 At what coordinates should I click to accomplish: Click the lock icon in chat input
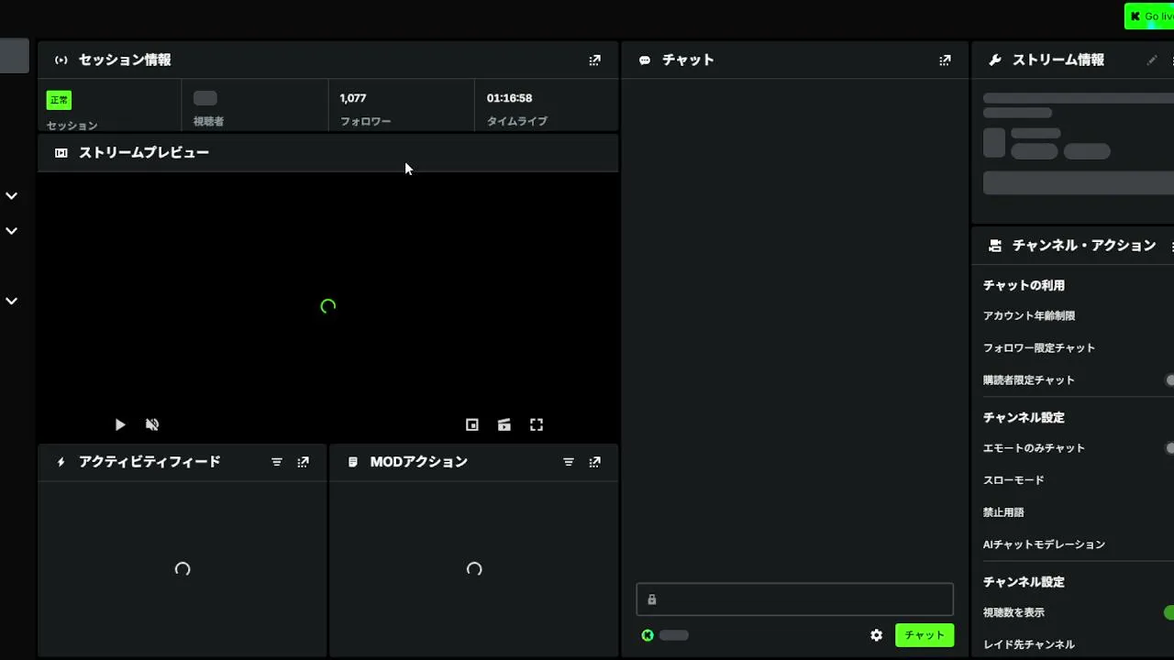point(652,599)
